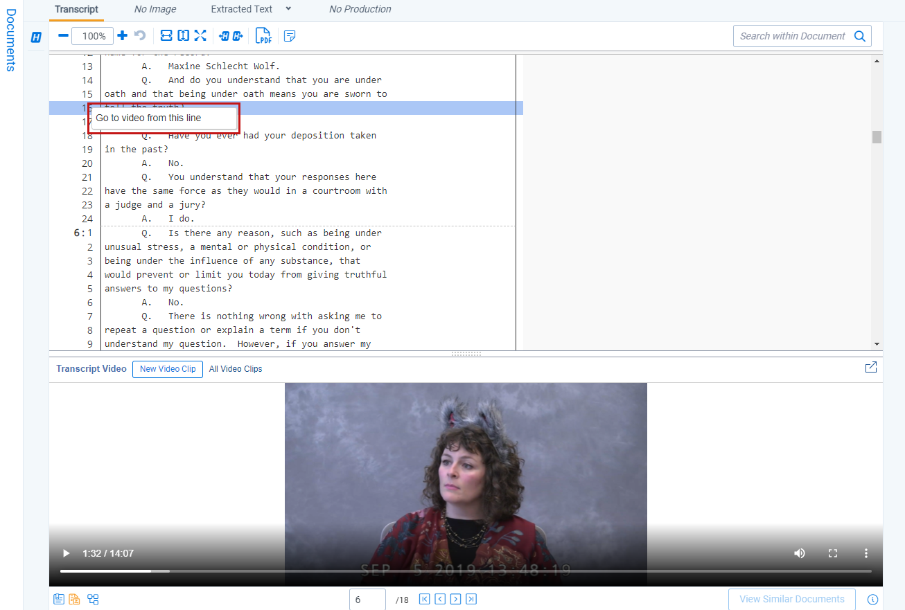Click the search magnifier icon
This screenshot has width=905, height=610.
pyautogui.click(x=860, y=36)
